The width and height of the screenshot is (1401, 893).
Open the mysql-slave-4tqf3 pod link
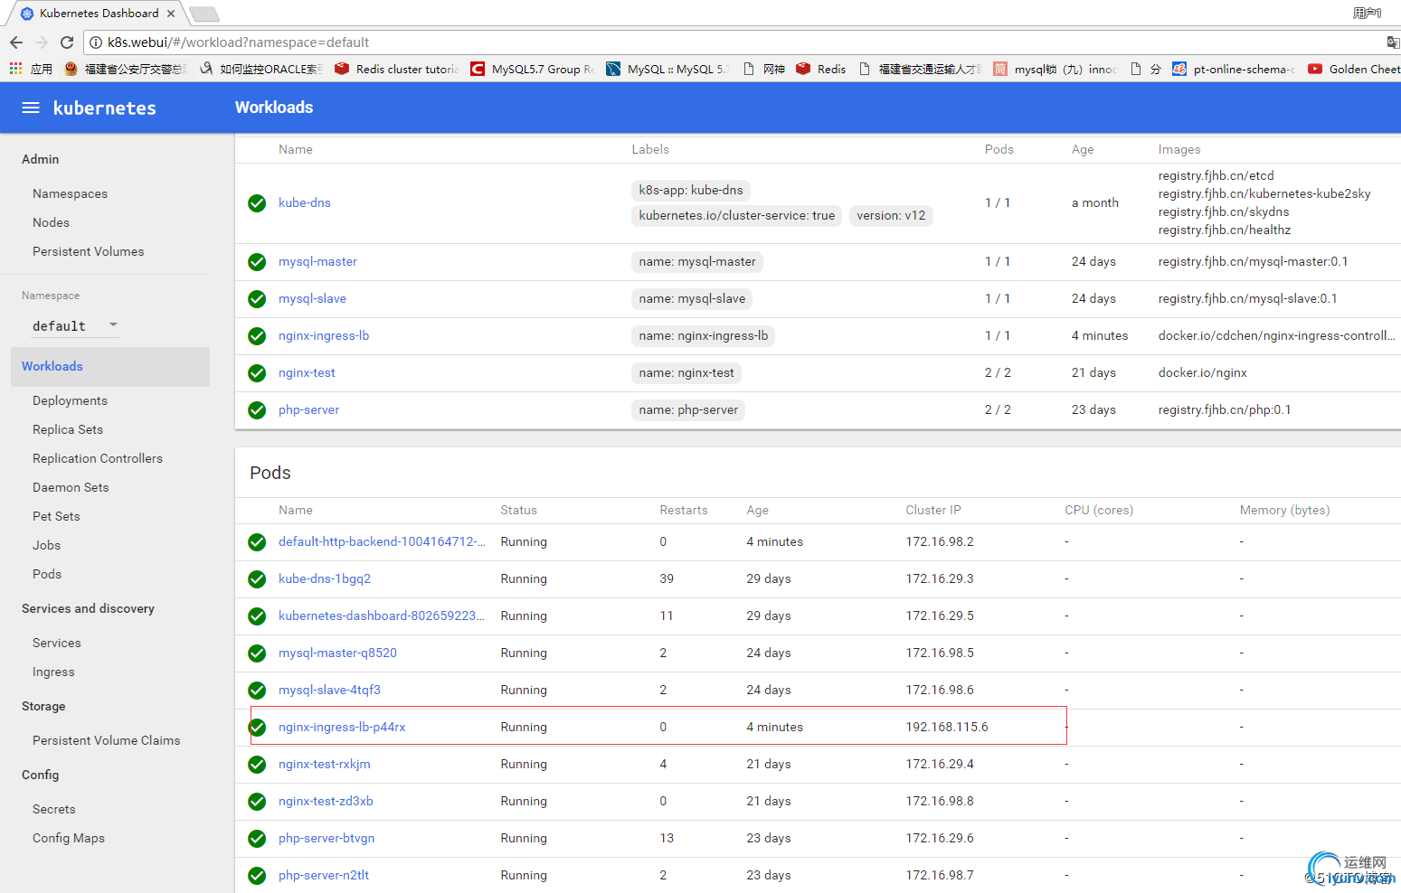tap(329, 690)
